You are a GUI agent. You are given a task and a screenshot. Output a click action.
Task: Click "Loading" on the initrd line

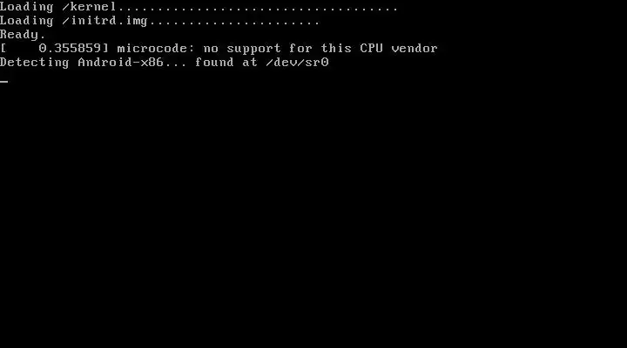click(x=27, y=21)
